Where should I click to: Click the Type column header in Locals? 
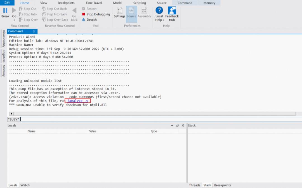pos(154,131)
